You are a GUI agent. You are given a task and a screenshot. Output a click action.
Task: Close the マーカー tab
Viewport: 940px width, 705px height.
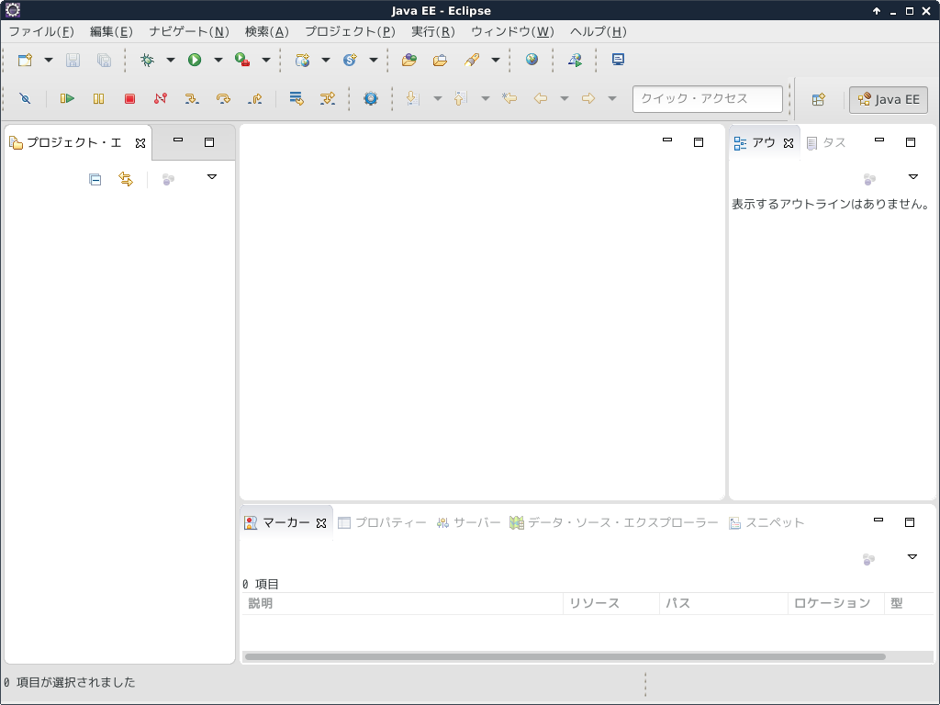tap(321, 523)
